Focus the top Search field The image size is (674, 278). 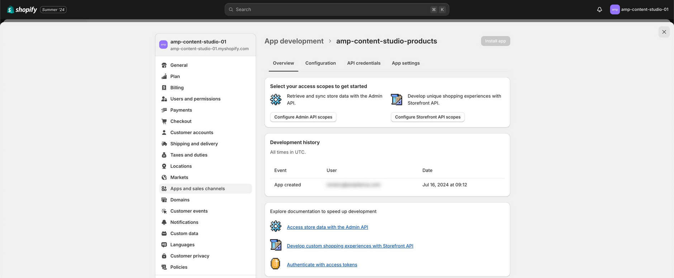(337, 10)
